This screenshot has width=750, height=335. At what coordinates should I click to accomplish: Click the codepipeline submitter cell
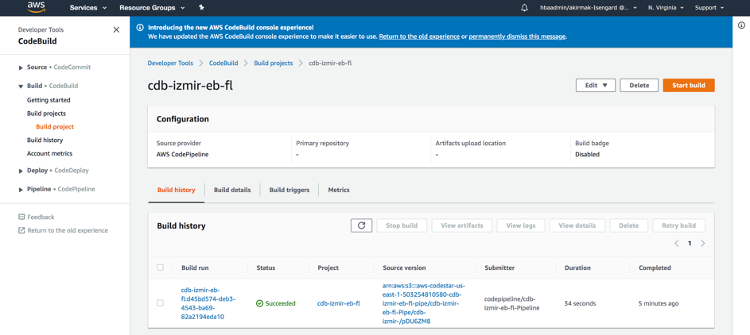[512, 303]
